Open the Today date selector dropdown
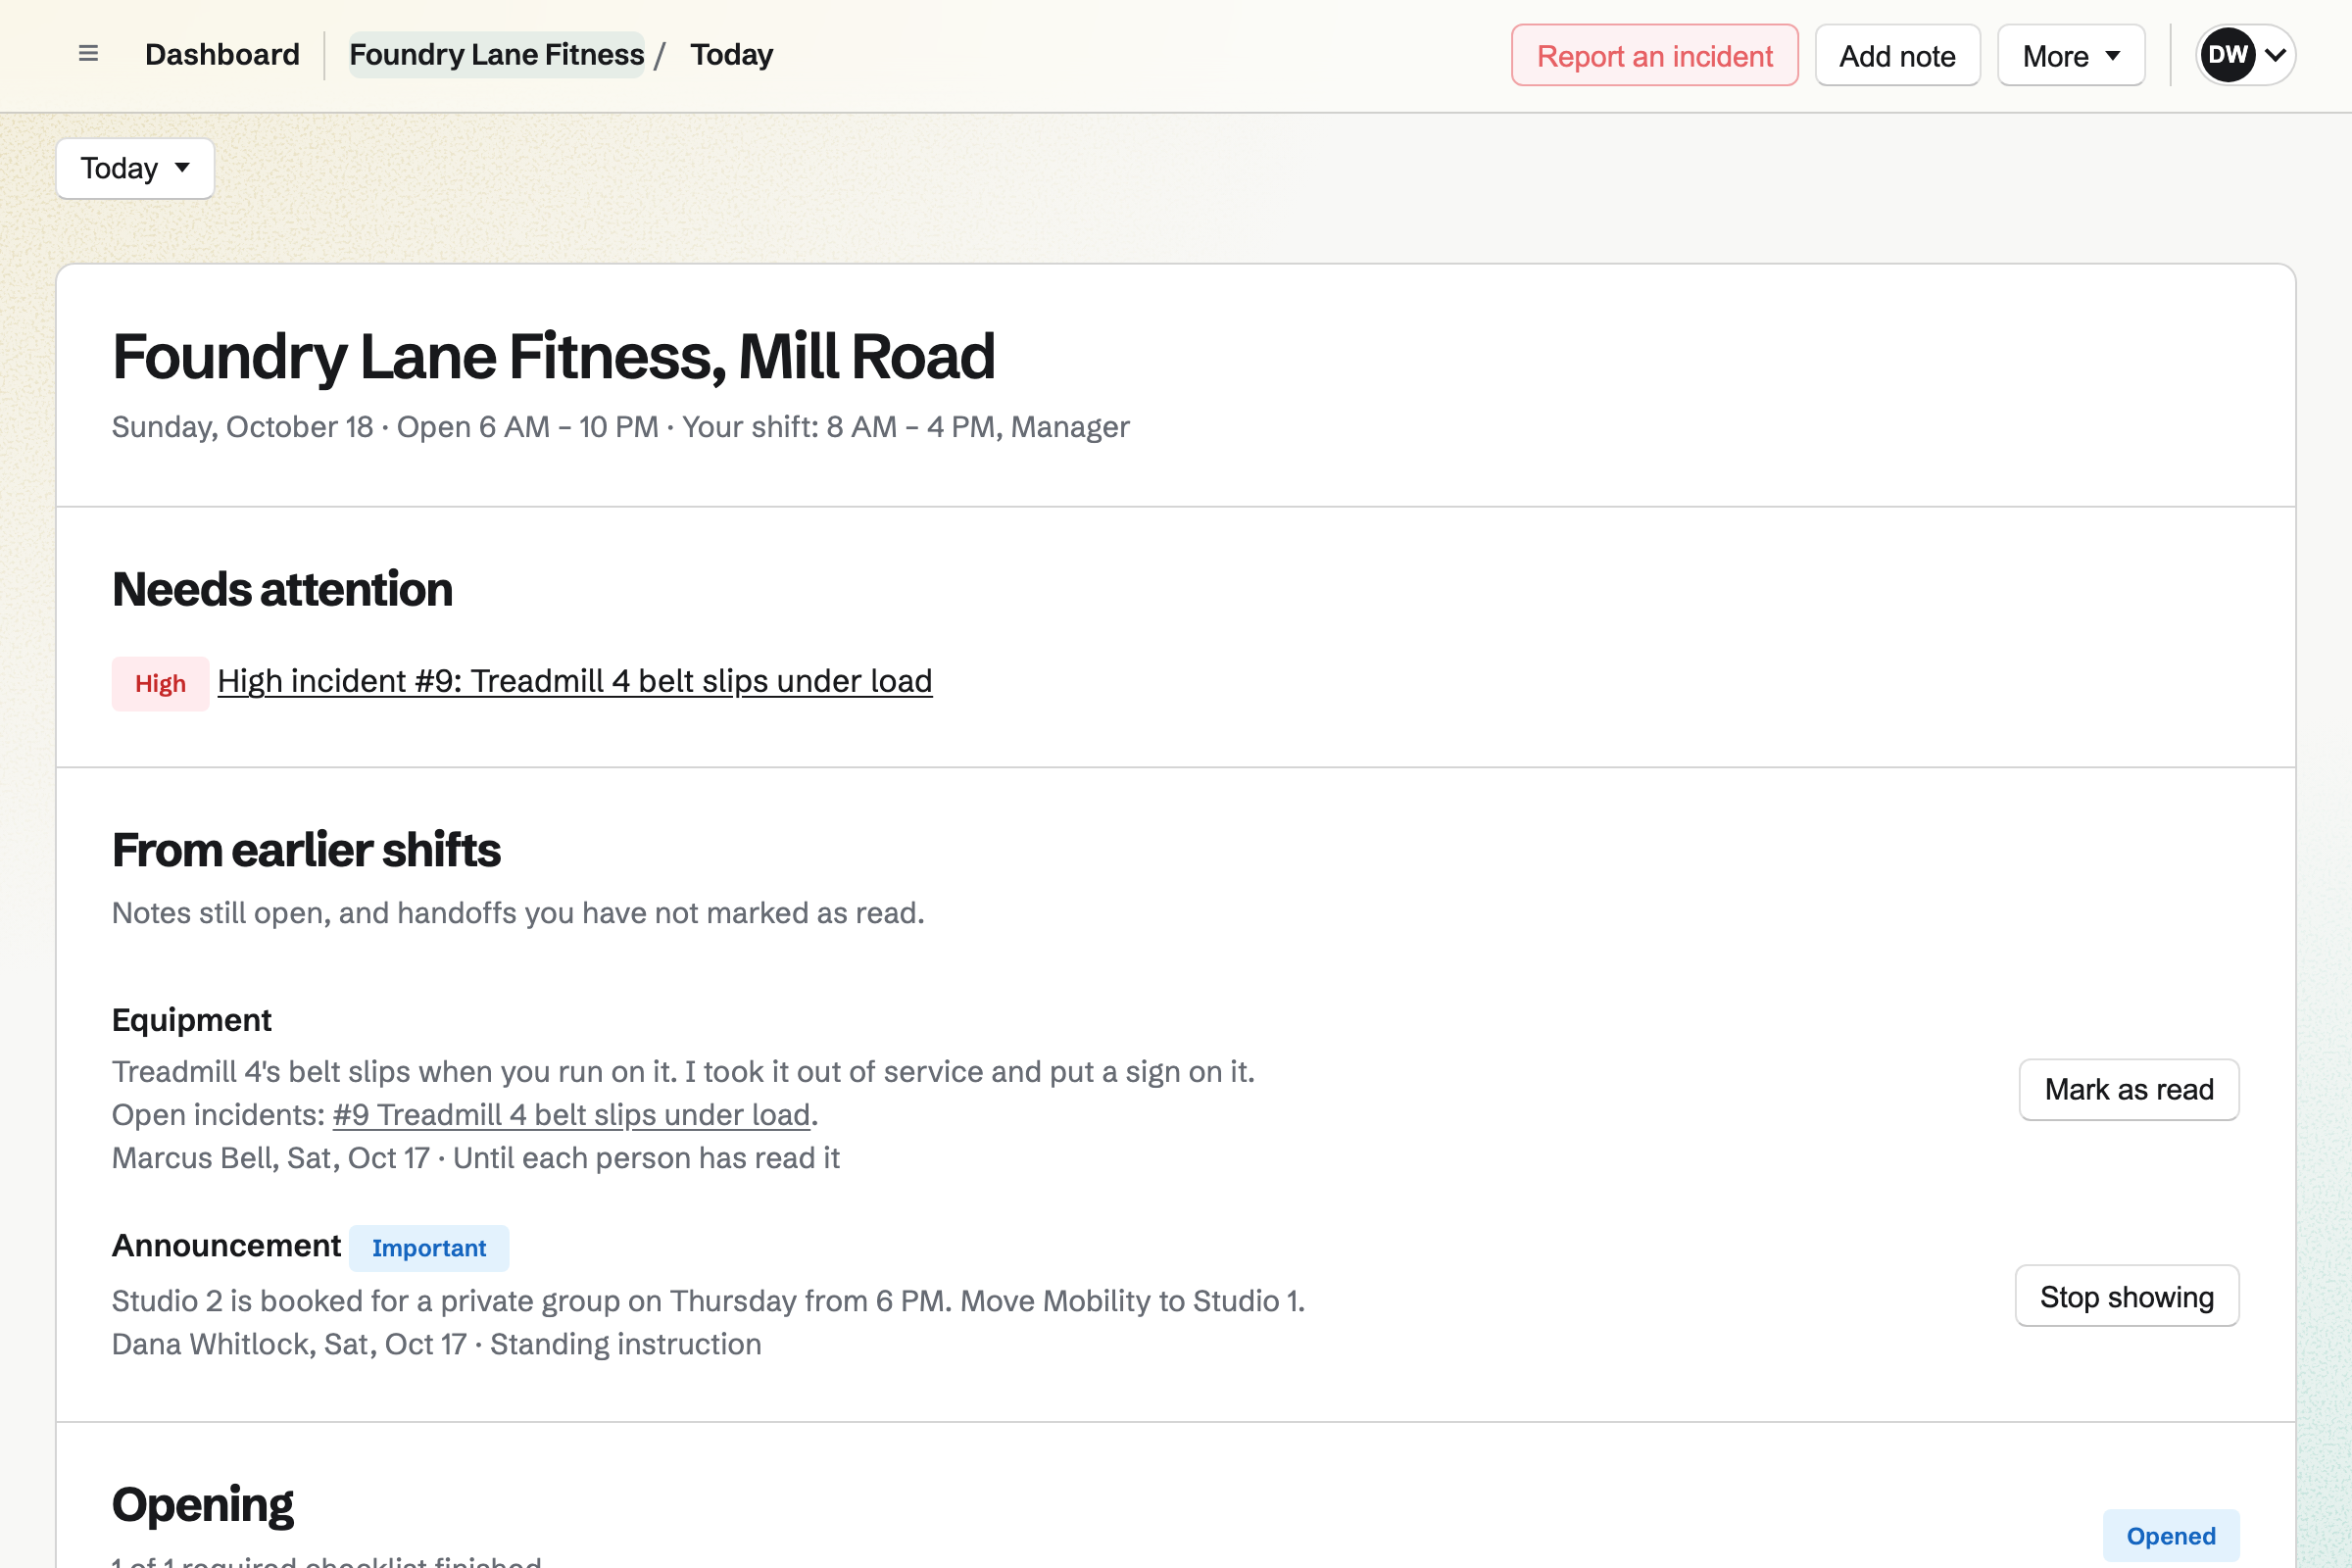The width and height of the screenshot is (2352, 1568). click(135, 168)
